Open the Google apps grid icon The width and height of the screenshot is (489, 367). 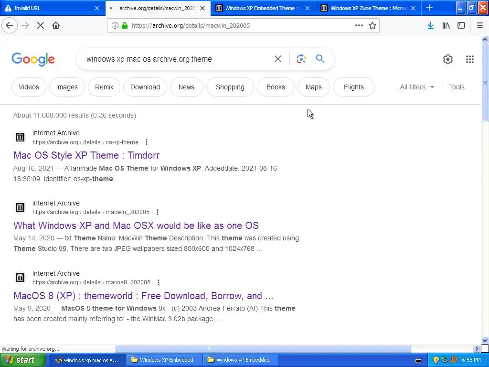click(x=470, y=59)
